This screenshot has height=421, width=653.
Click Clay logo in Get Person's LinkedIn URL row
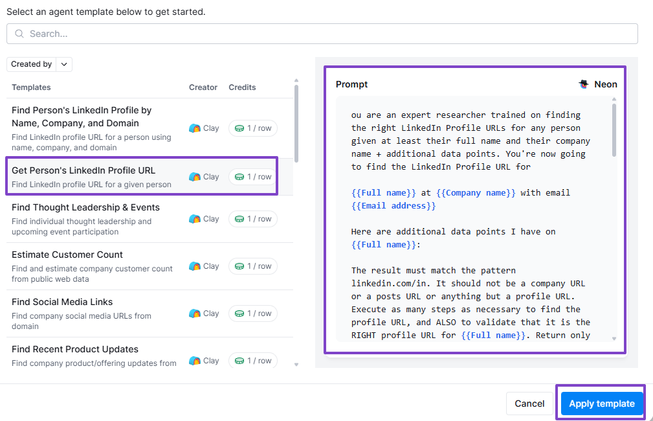pos(195,177)
